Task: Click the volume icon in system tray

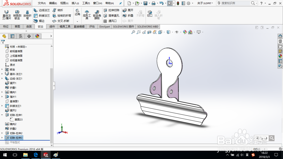Action: click(x=242, y=155)
